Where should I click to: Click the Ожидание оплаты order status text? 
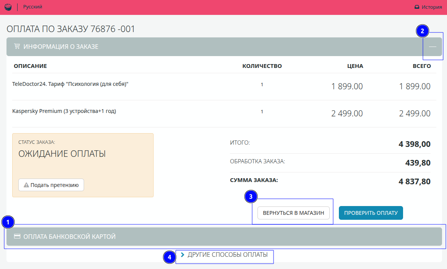[x=62, y=154]
